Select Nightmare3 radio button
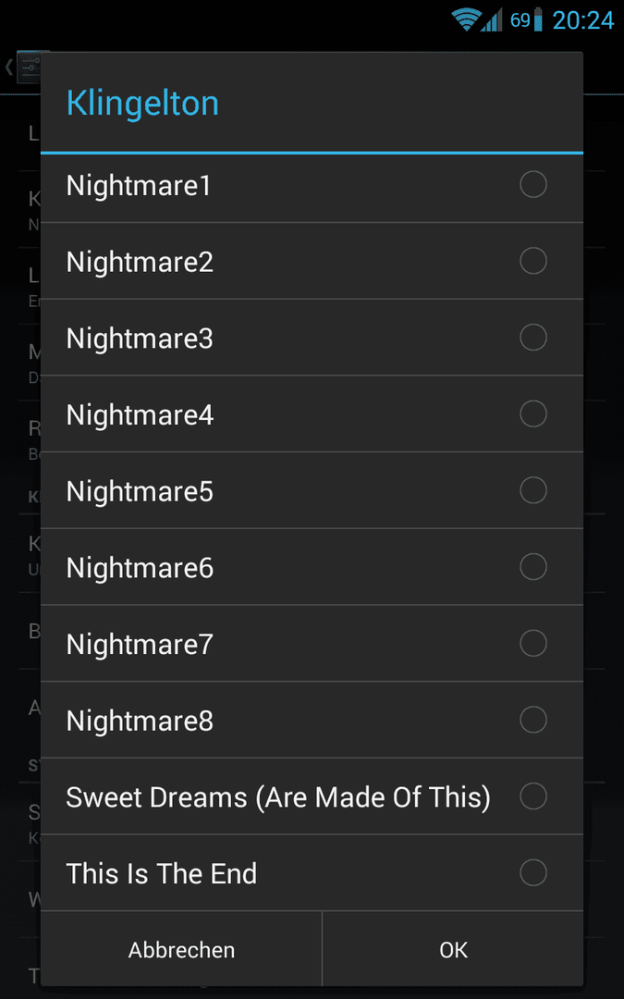The height and width of the screenshot is (999, 624). 533,338
